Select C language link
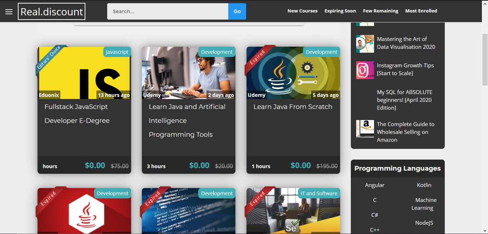This screenshot has height=234, width=488. coord(375,200)
